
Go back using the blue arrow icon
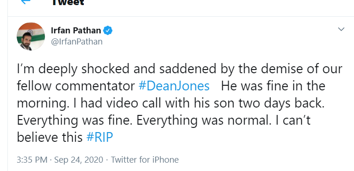25,1
